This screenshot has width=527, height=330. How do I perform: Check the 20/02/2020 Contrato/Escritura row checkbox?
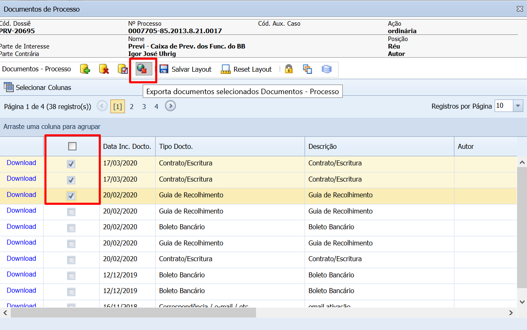[x=71, y=260]
